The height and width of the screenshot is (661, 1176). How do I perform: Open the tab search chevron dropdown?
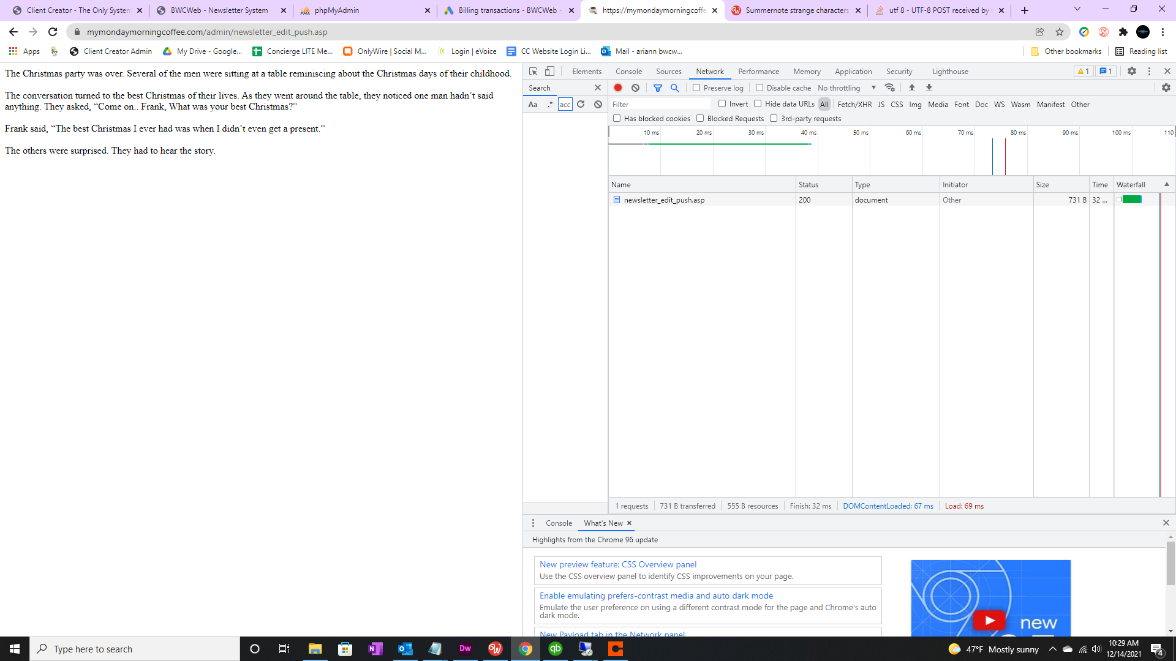1077,9
